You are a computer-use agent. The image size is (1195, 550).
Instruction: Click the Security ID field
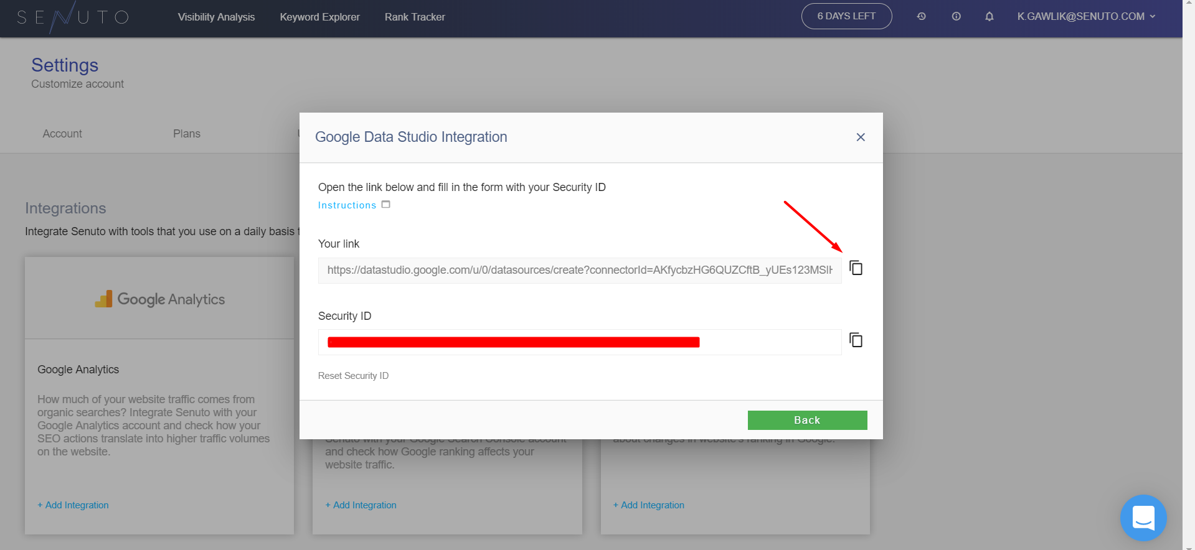click(580, 342)
